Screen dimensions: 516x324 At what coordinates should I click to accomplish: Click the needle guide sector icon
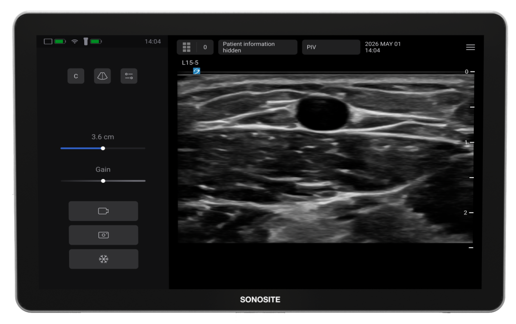click(x=102, y=76)
